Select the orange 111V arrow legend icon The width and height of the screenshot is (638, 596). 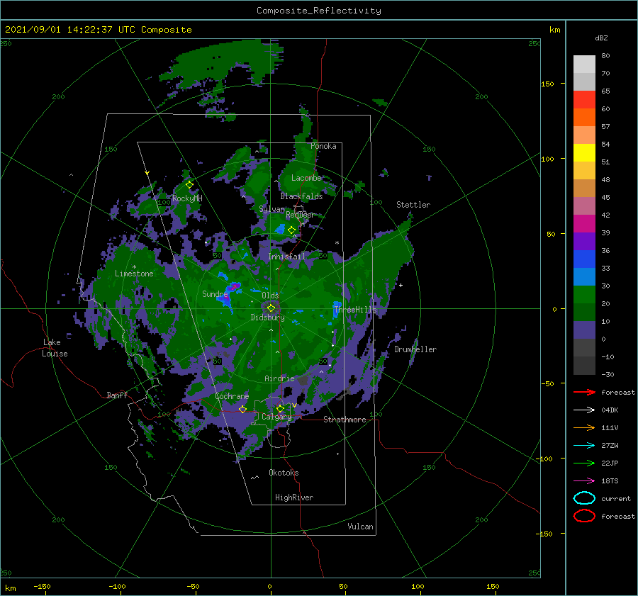coord(584,427)
